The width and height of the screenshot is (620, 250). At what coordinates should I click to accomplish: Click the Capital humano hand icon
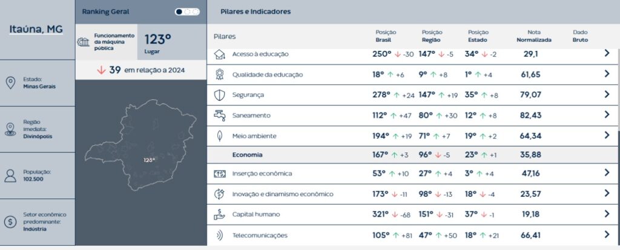(x=219, y=214)
